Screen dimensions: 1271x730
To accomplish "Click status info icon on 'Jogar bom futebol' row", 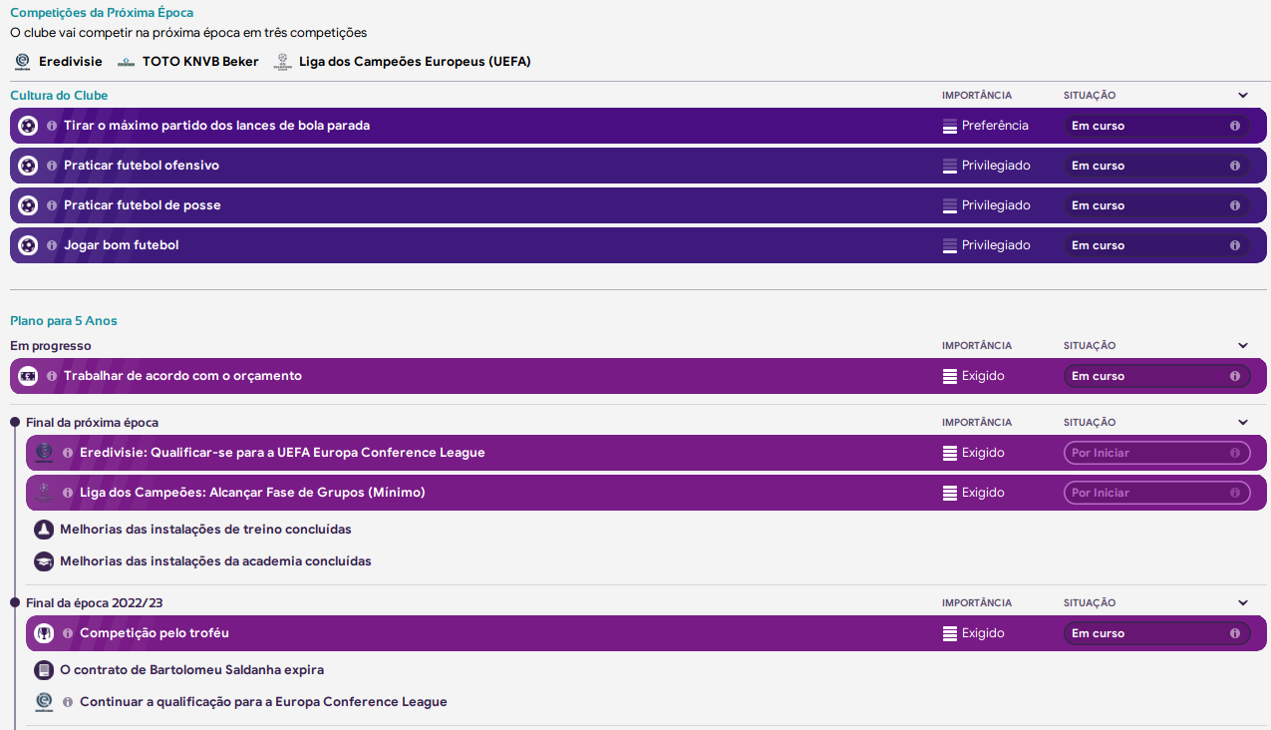I will (1235, 245).
